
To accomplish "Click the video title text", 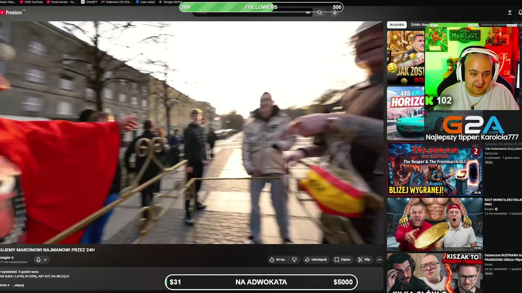I will pos(47,250).
